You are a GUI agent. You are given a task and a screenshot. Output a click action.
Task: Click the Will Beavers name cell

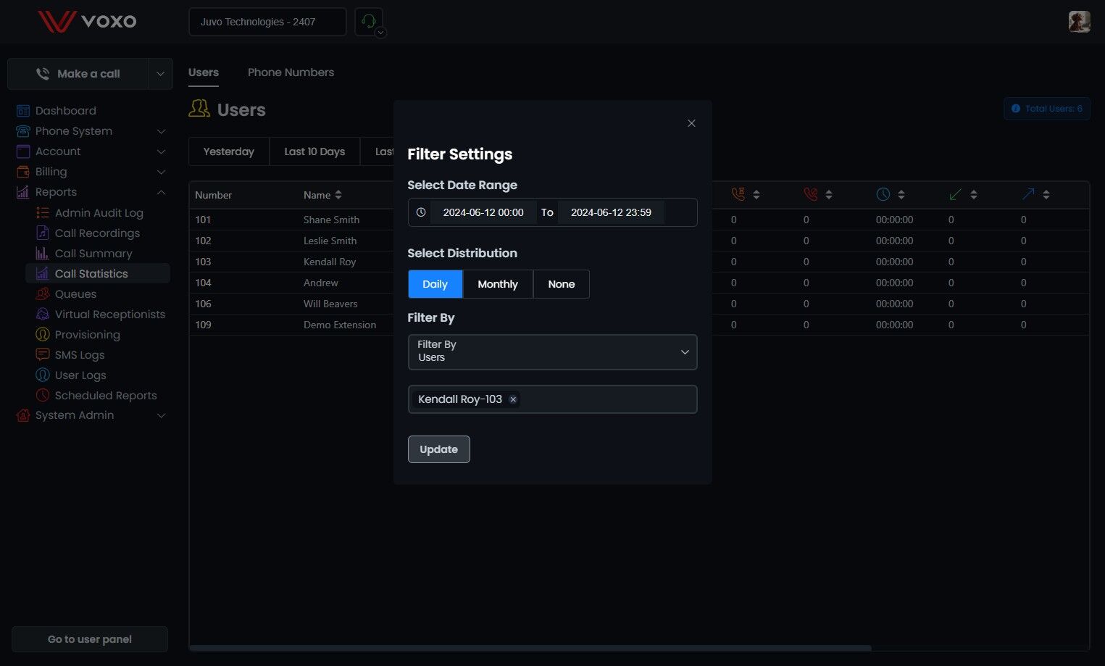(330, 304)
